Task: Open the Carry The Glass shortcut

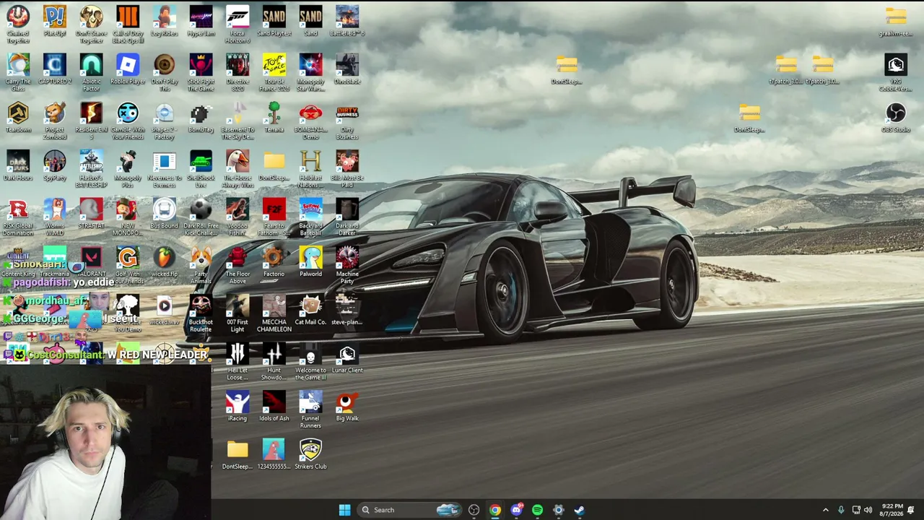Action: tap(18, 72)
